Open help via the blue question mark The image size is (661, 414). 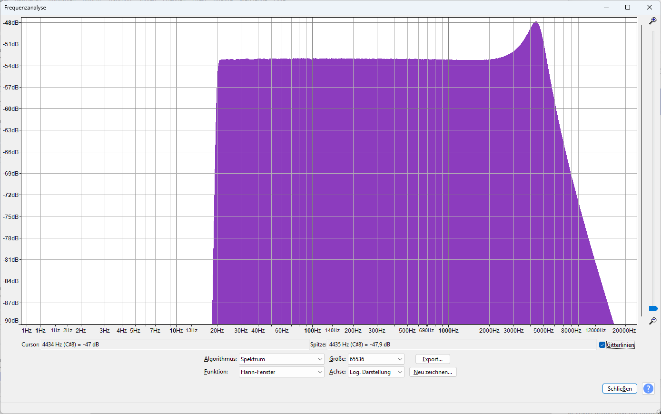pyautogui.click(x=648, y=389)
